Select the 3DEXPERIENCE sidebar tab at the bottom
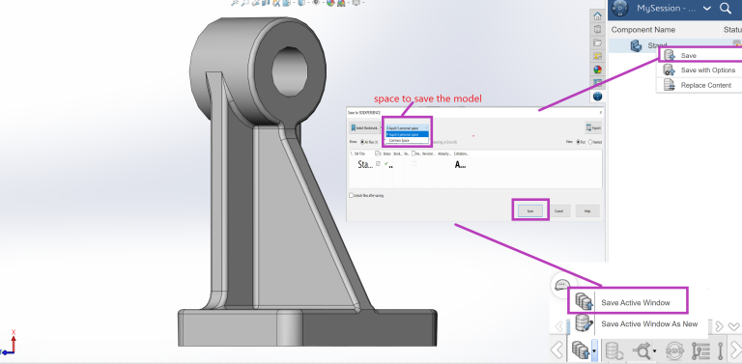This screenshot has height=364, width=742. (x=598, y=97)
